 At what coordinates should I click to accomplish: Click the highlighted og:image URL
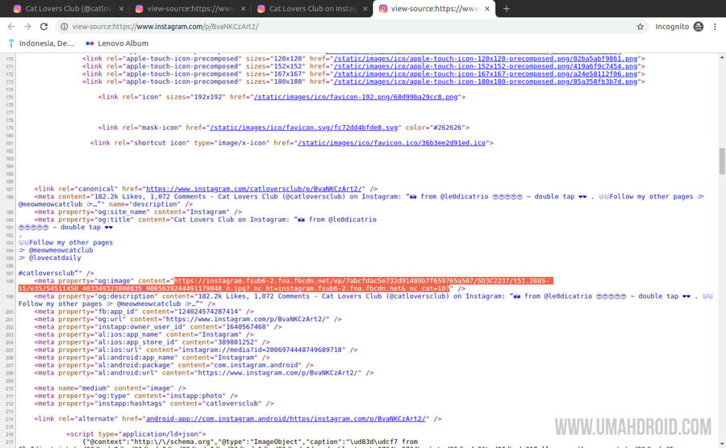tap(363, 280)
